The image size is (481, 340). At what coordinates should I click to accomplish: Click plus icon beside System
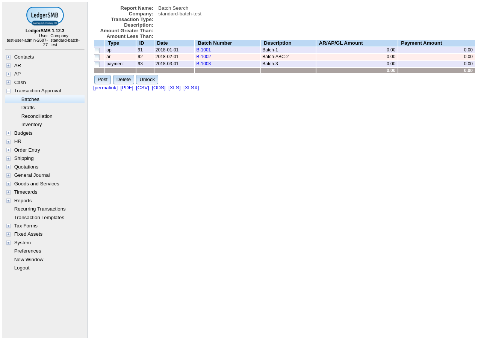click(x=8, y=243)
